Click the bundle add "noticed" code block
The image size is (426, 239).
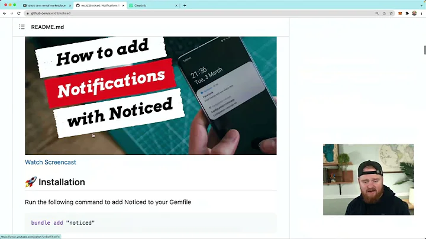(x=151, y=222)
